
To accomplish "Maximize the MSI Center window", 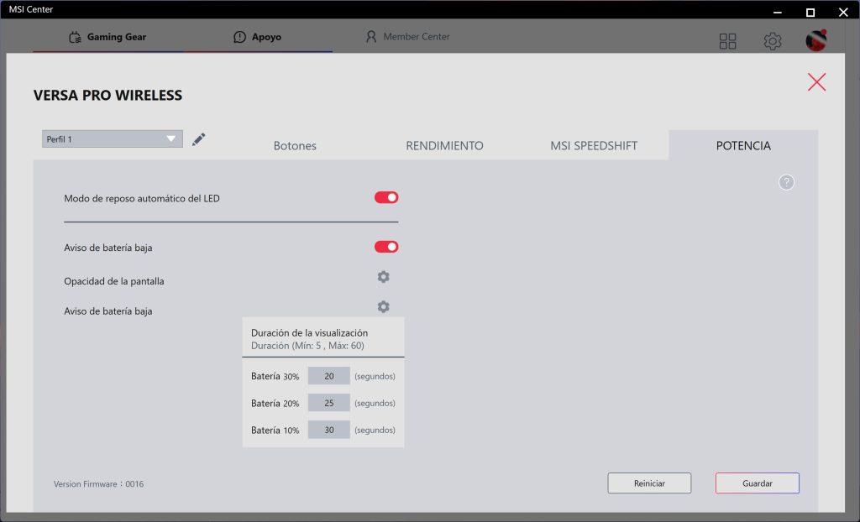I will click(x=810, y=12).
